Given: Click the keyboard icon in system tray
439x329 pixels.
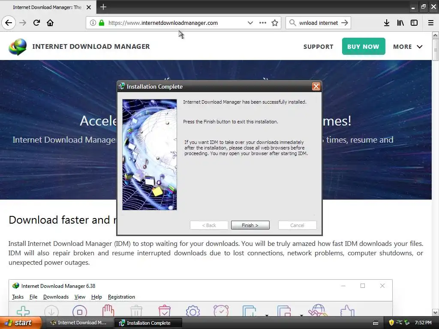Looking at the screenshot, I should 376,323.
